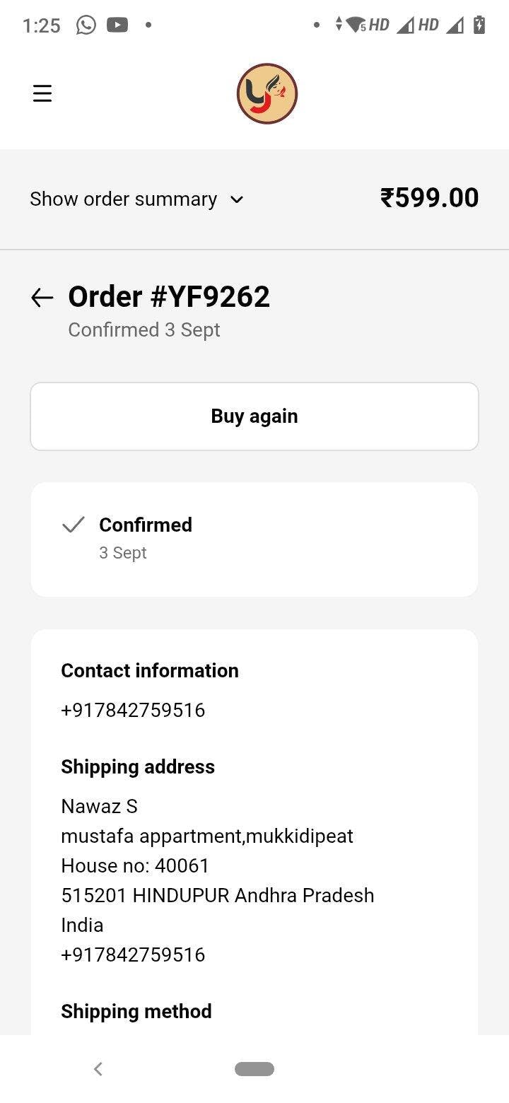The height and width of the screenshot is (1103, 509).
Task: Tap the Order #YF9262 heading
Action: coord(169,297)
